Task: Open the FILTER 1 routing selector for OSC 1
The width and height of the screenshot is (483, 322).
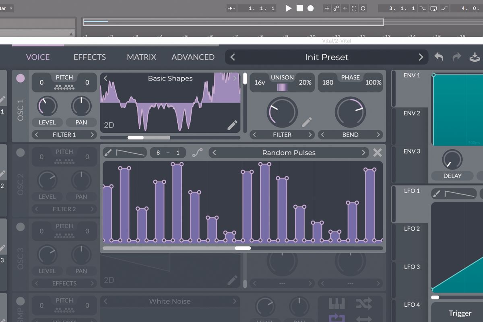Action: click(64, 134)
